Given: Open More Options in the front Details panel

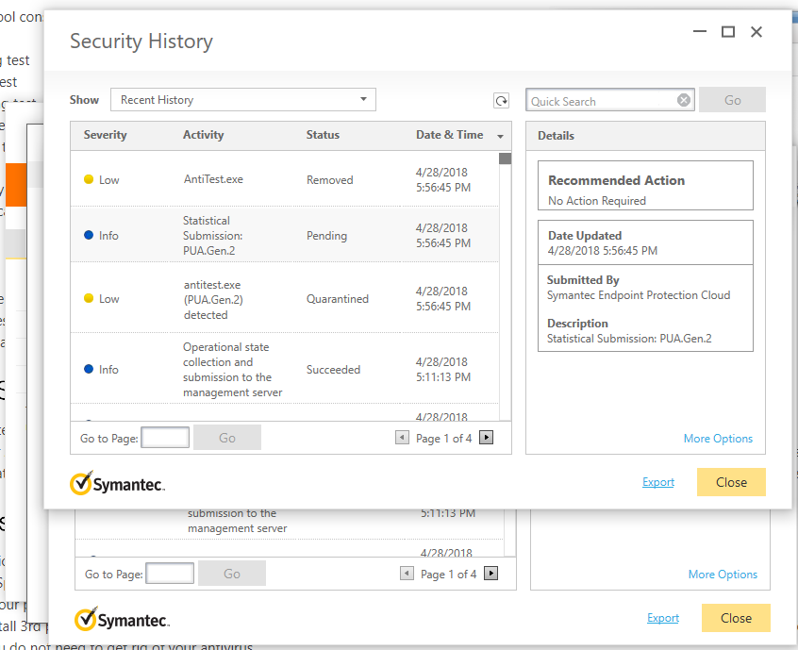Looking at the screenshot, I should [x=718, y=439].
